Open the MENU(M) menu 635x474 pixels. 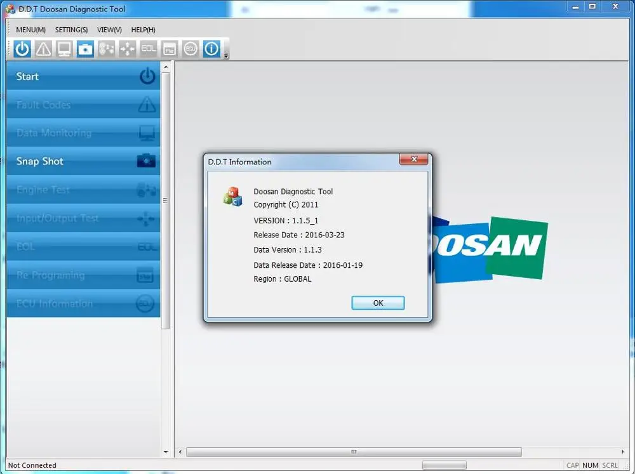tap(30, 29)
